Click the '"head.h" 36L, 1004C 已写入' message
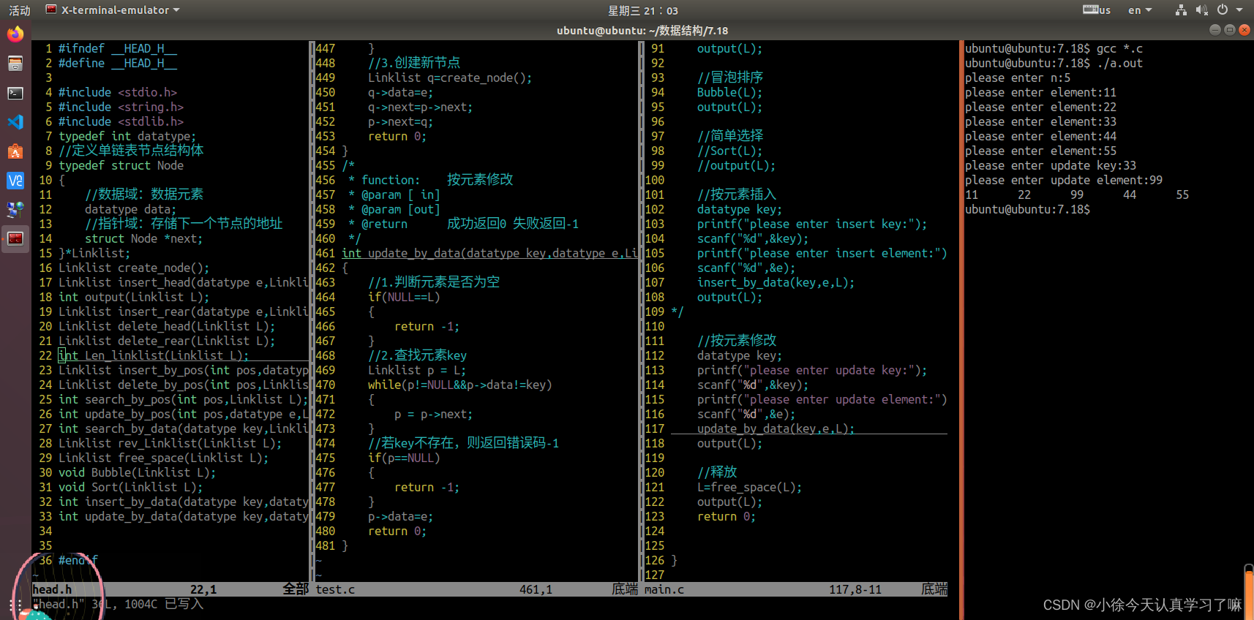 118,604
